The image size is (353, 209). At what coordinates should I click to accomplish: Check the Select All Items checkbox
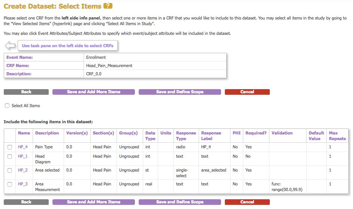click(x=7, y=106)
